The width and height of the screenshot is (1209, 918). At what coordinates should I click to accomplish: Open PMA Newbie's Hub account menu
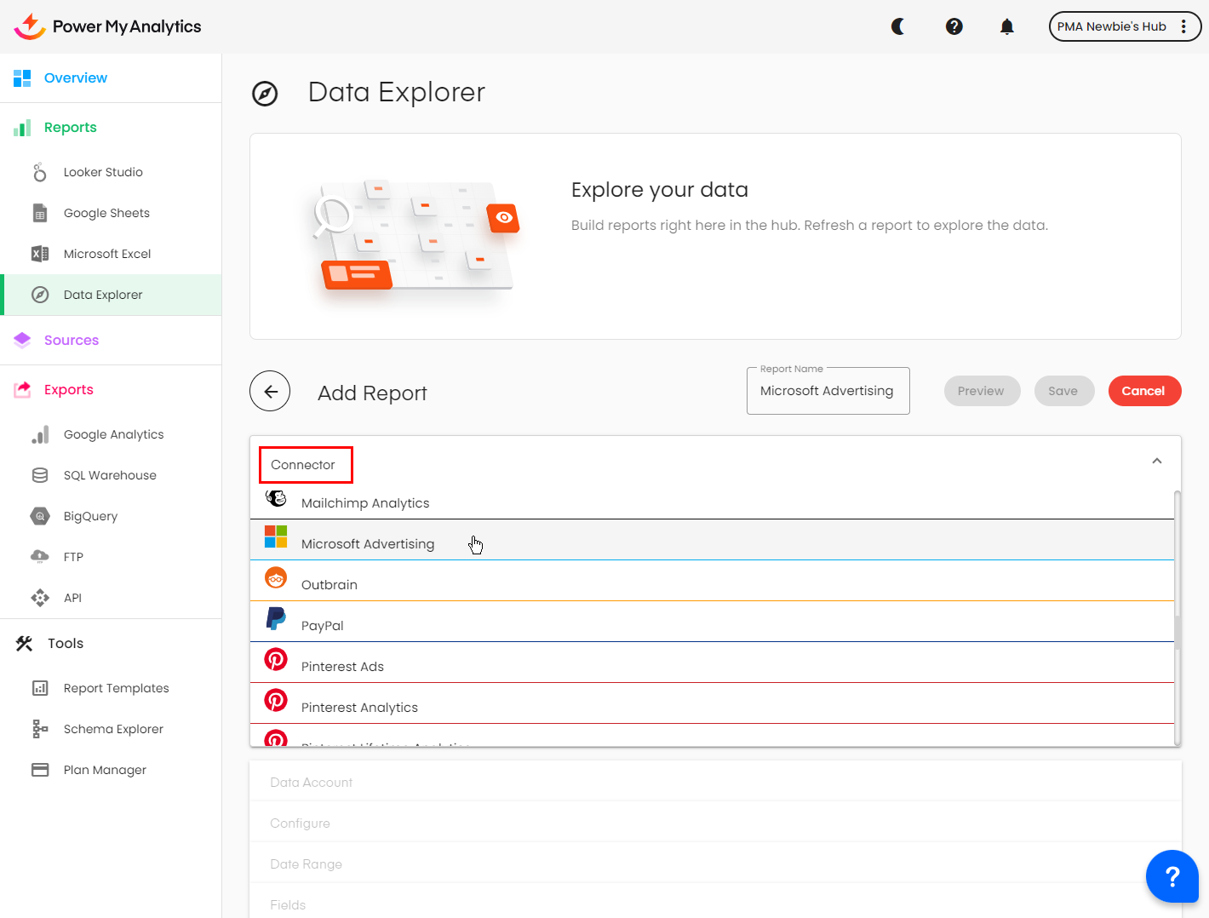pyautogui.click(x=1124, y=26)
